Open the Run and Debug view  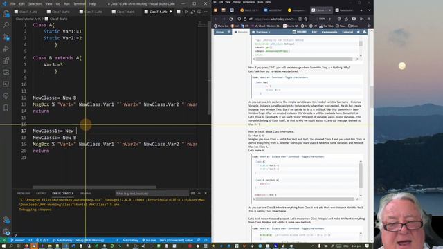(x=6, y=48)
